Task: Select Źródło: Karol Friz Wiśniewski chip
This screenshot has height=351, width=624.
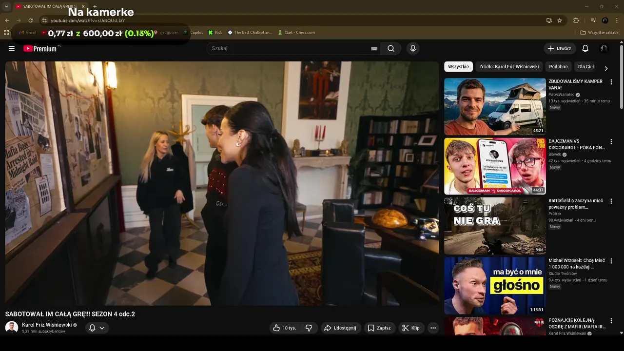Action: coord(509,67)
